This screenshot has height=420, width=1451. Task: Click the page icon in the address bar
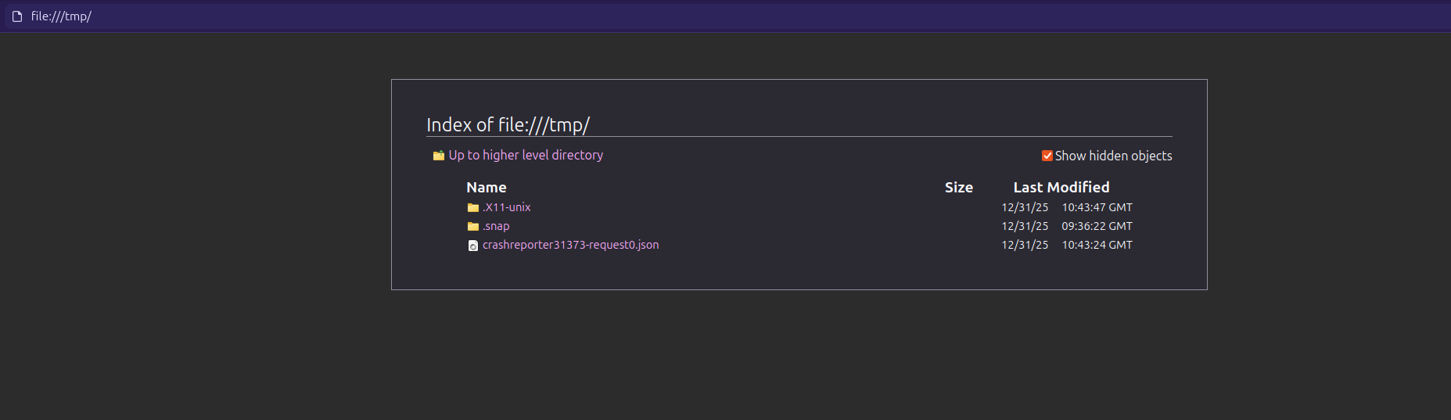(17, 16)
